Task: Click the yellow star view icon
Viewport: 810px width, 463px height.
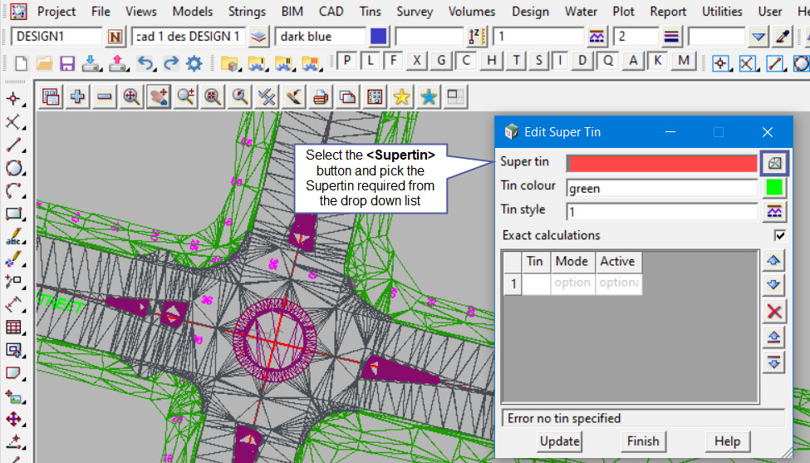Action: [x=401, y=96]
